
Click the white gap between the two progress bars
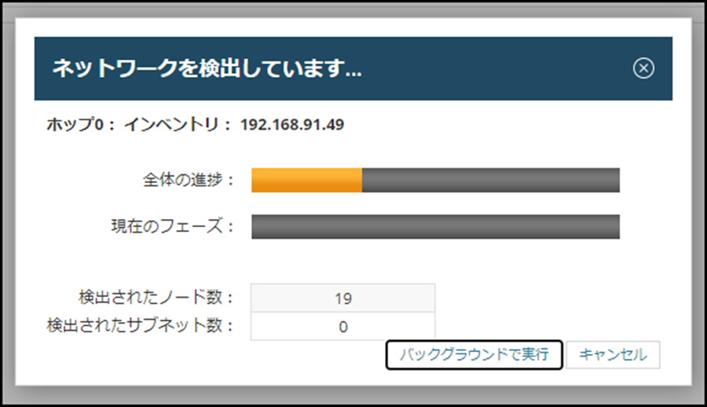pos(435,203)
